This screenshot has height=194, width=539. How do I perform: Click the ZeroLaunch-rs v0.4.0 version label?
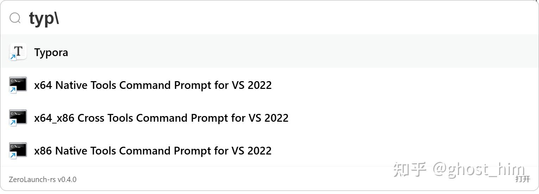43,180
